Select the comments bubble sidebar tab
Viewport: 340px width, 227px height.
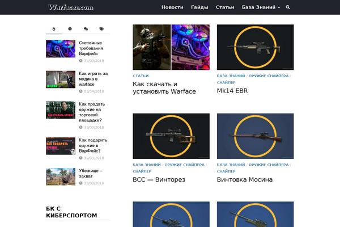point(86,29)
